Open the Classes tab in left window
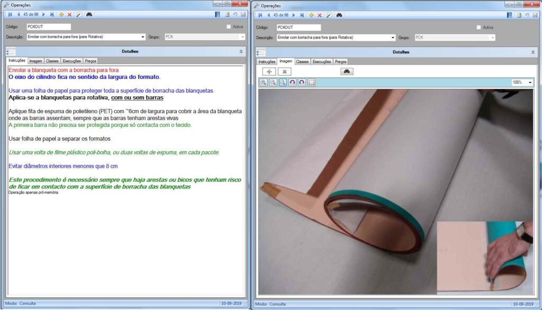Screen dimensions: 542x310 [52, 61]
